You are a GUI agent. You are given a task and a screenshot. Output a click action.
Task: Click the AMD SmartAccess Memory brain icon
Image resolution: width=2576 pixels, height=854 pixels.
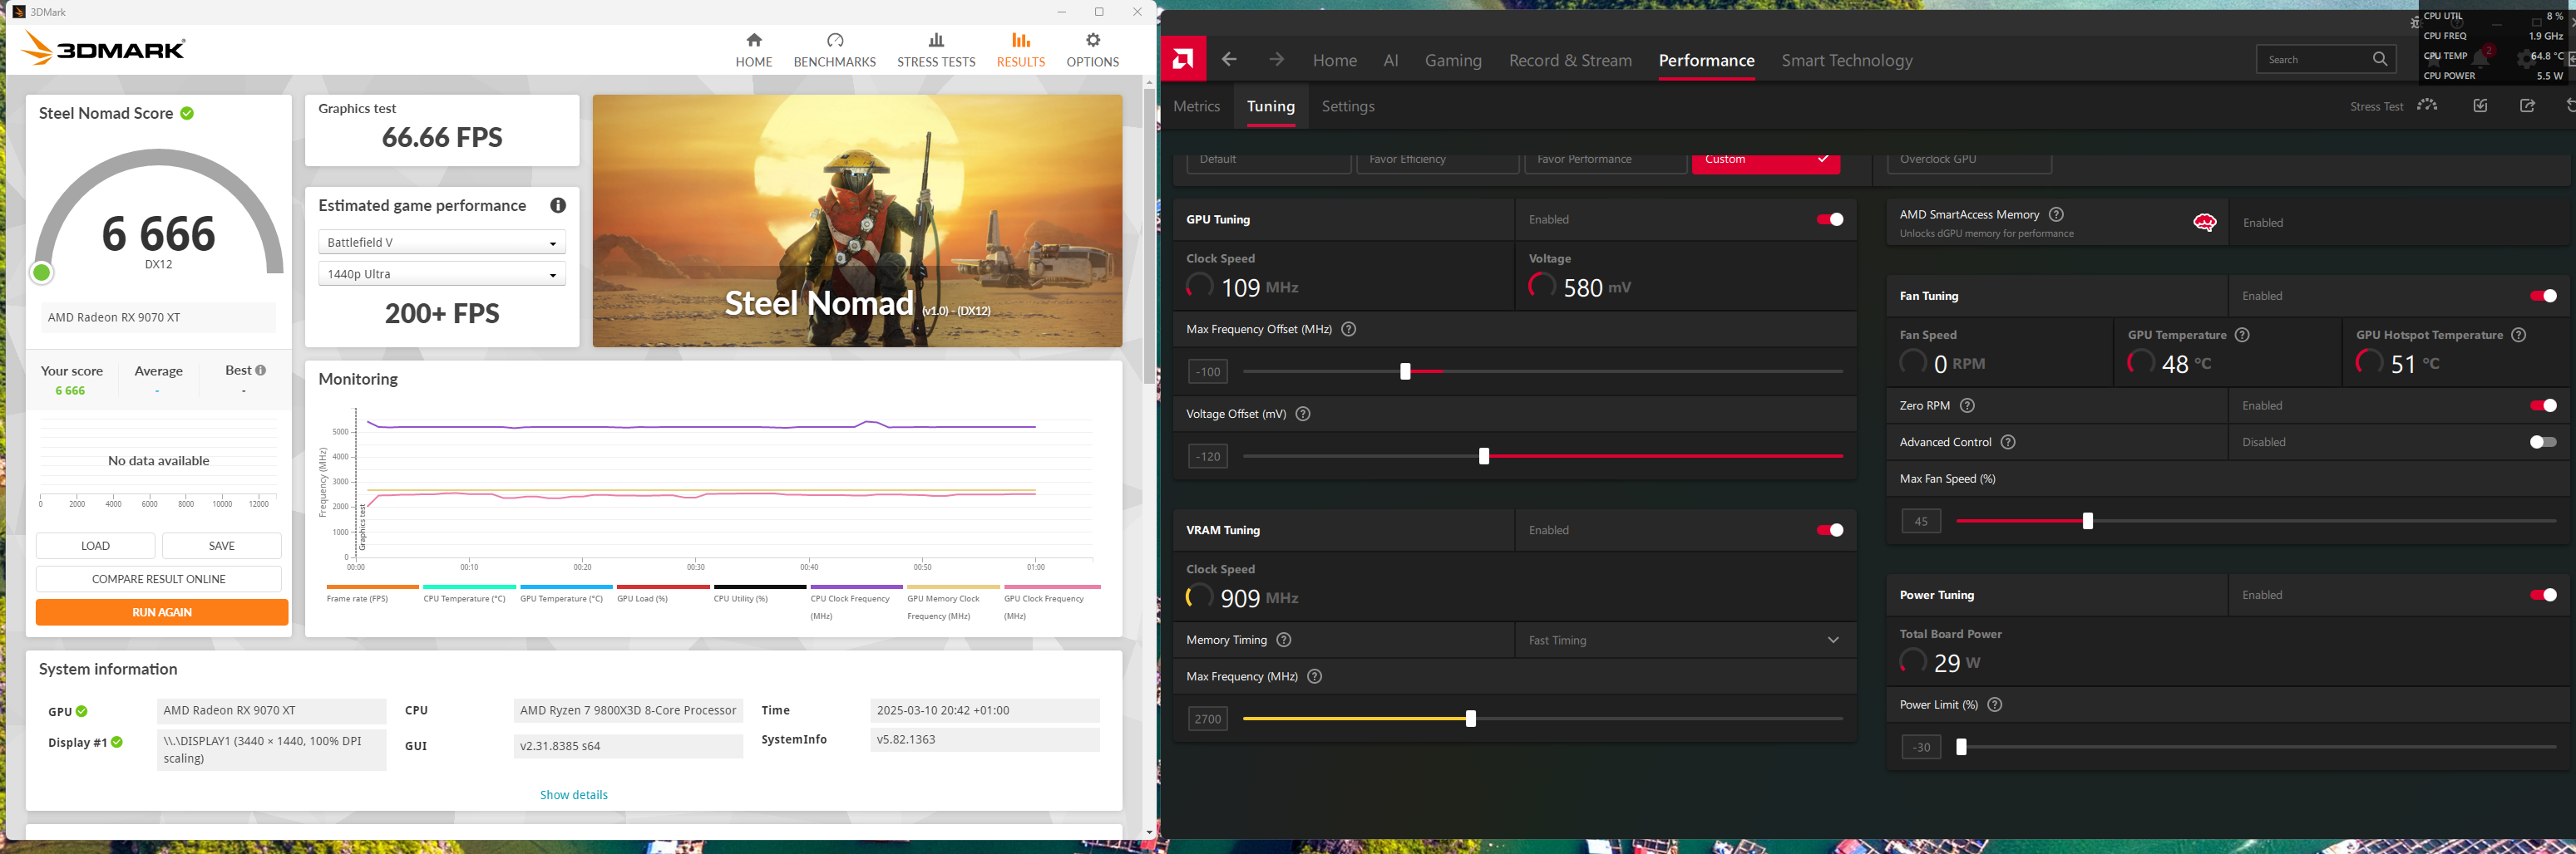[2204, 223]
